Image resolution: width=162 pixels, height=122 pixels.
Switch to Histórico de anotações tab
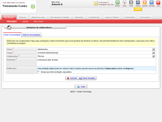[32, 35]
